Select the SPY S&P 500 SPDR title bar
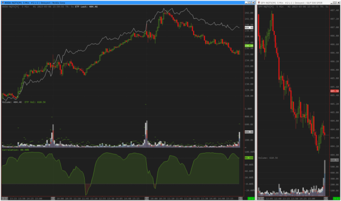341x201 pixels. [299, 3]
